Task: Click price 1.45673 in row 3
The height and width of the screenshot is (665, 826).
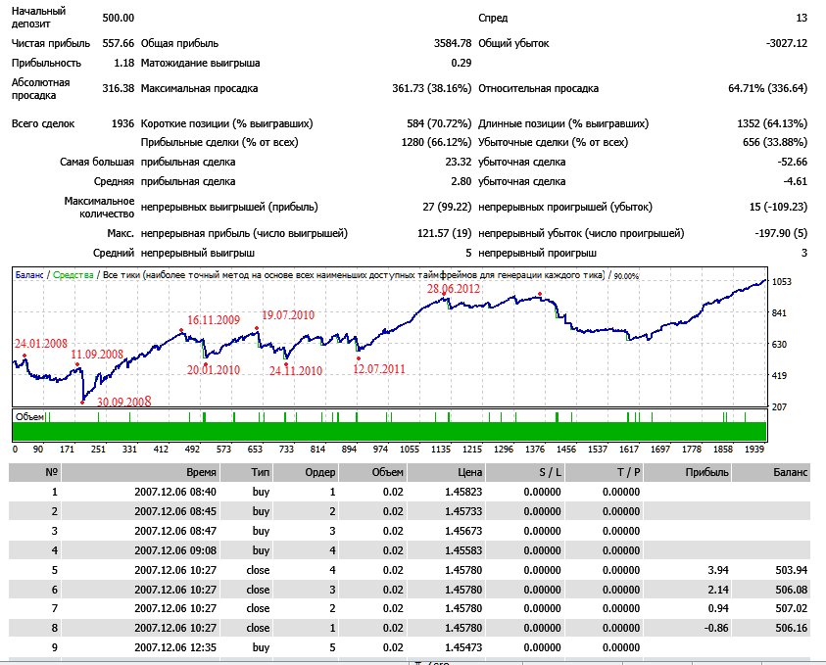Action: (463, 531)
